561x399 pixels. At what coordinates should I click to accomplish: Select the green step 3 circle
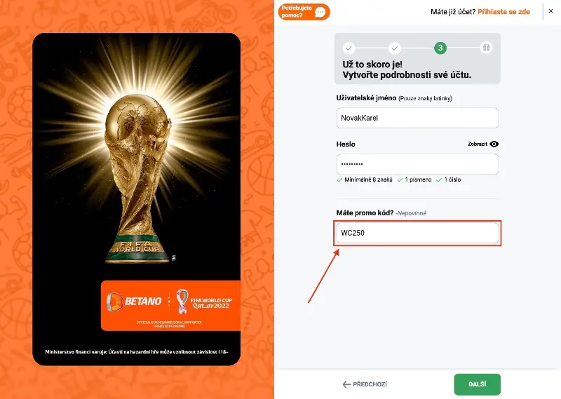pyautogui.click(x=440, y=48)
